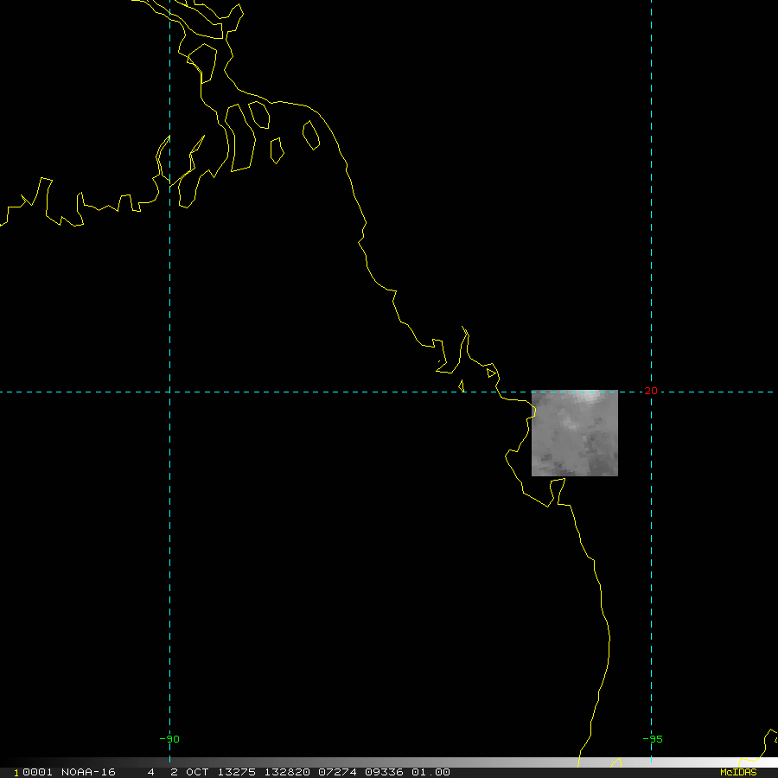Click the 07274 line coordinate value
Viewport: 778px width, 778px height.
point(337,772)
